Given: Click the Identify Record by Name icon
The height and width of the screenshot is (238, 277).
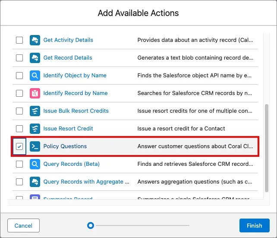Looking at the screenshot, I should point(35,93).
